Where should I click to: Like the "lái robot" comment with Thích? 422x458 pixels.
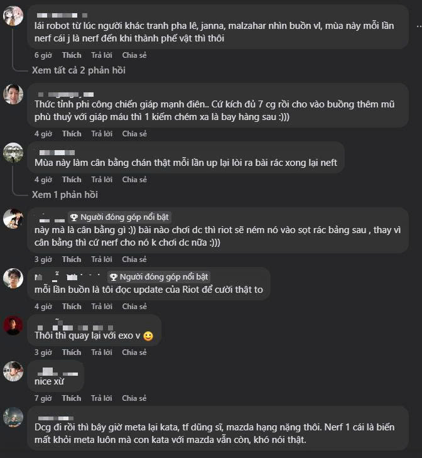(72, 55)
